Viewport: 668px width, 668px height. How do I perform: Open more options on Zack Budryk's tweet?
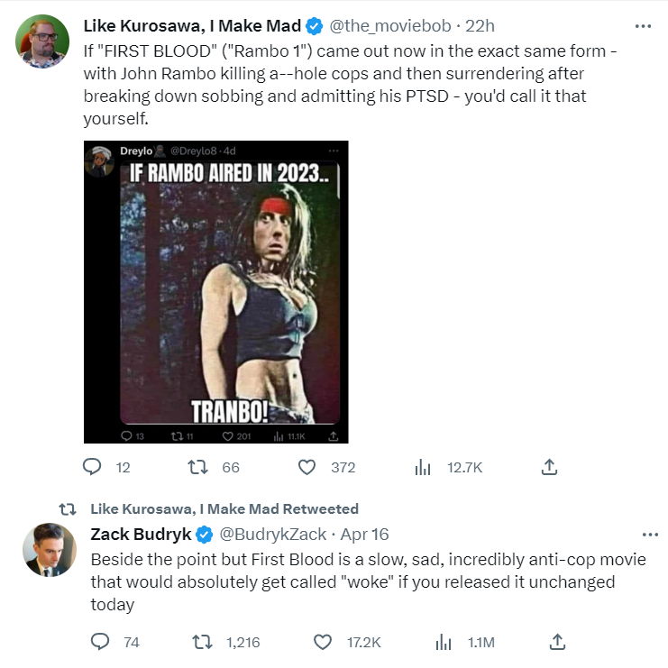643,535
